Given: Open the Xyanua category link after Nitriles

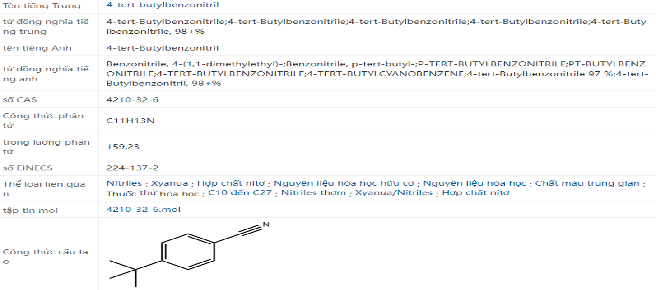Looking at the screenshot, I should click(169, 183).
